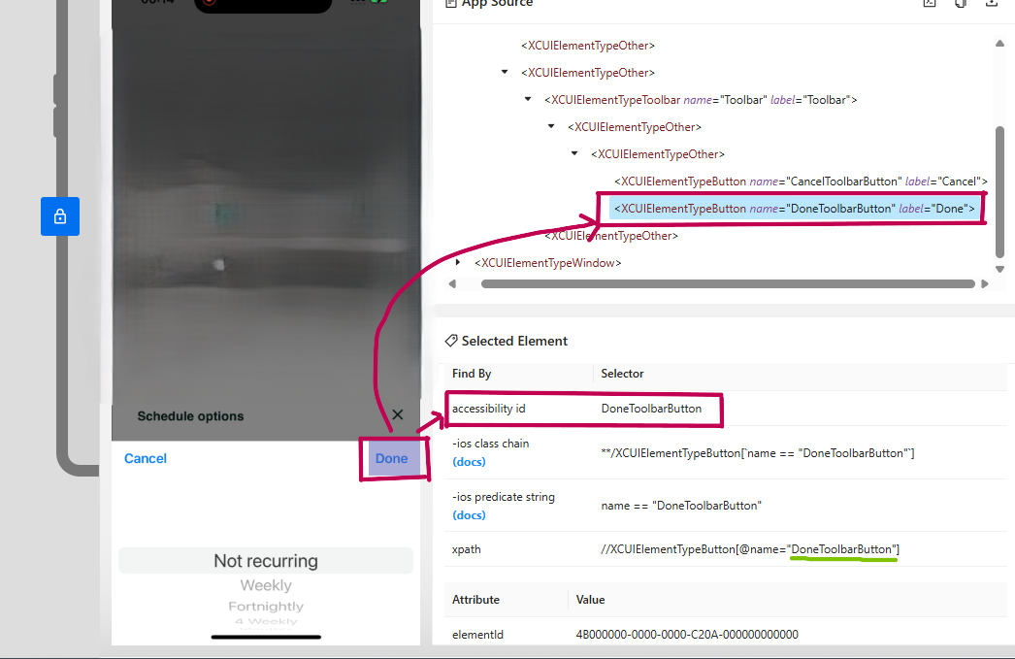Tap the phone home indicator bar

tap(266, 637)
